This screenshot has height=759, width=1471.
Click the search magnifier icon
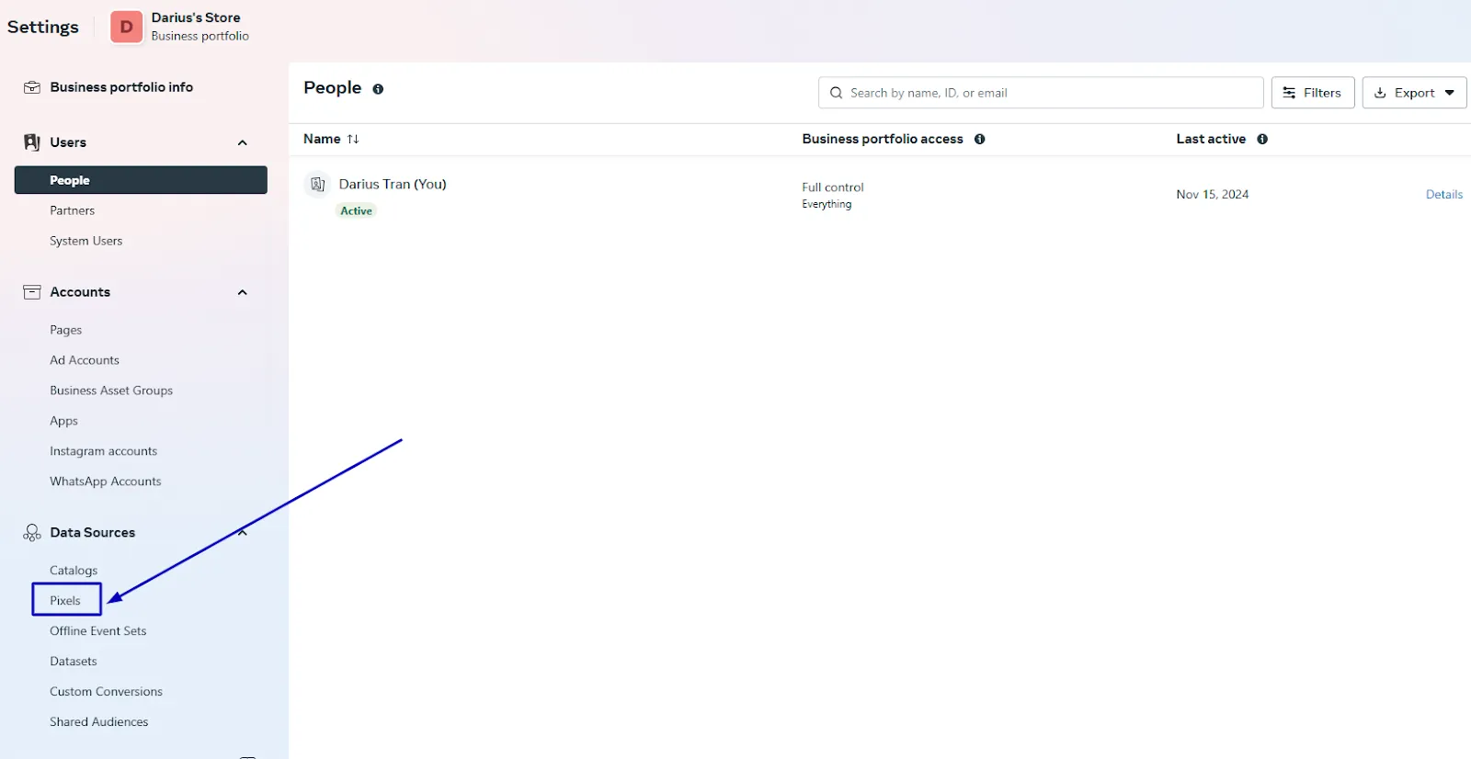coord(836,93)
